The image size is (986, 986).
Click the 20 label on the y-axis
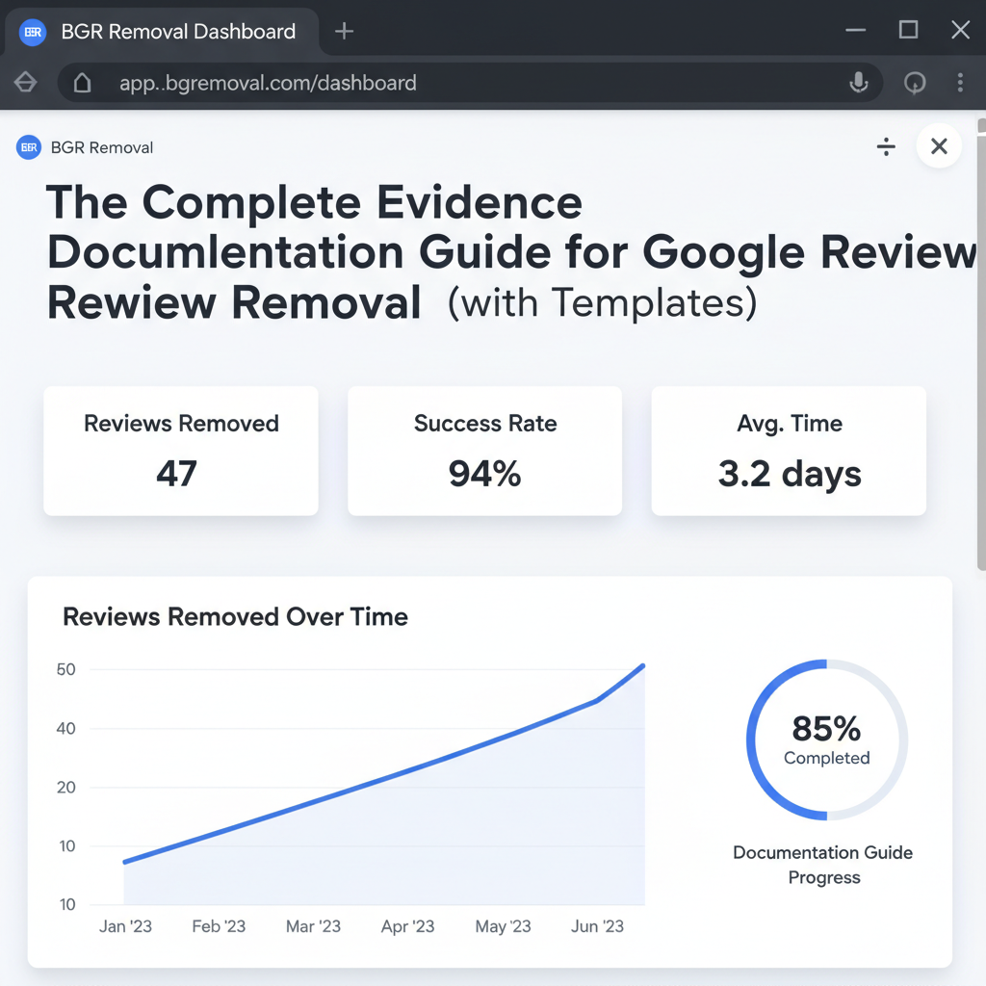coord(66,788)
